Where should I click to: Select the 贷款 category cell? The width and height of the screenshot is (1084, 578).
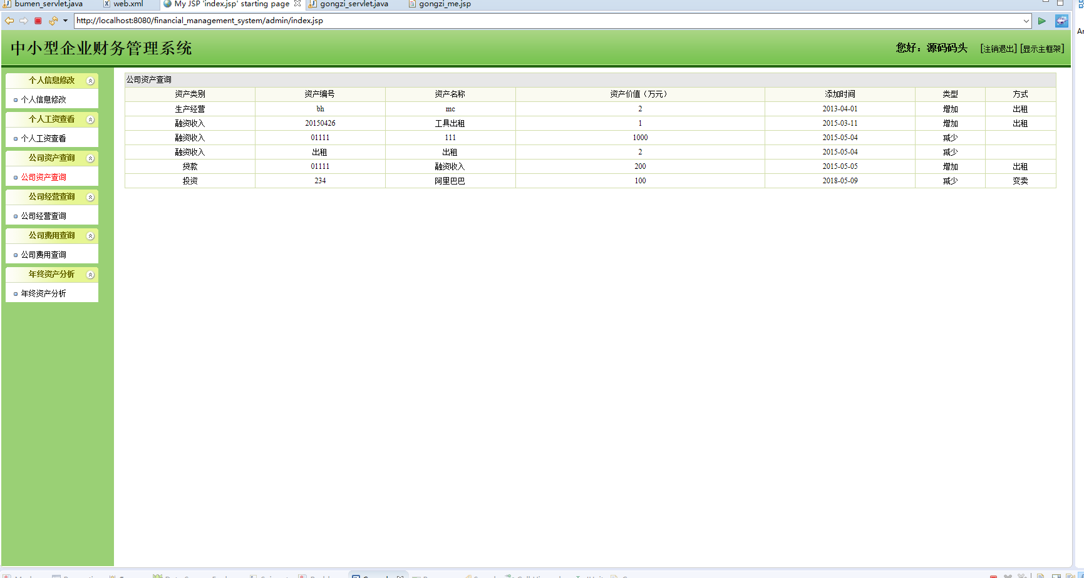(x=190, y=166)
